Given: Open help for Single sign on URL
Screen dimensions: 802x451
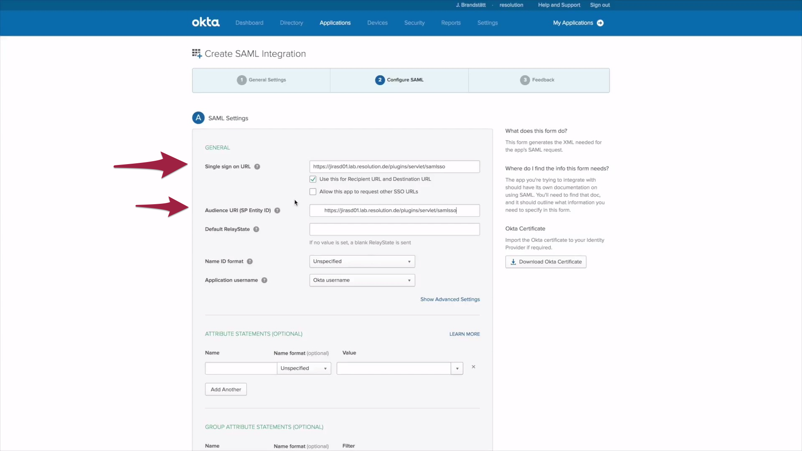Looking at the screenshot, I should 257,167.
